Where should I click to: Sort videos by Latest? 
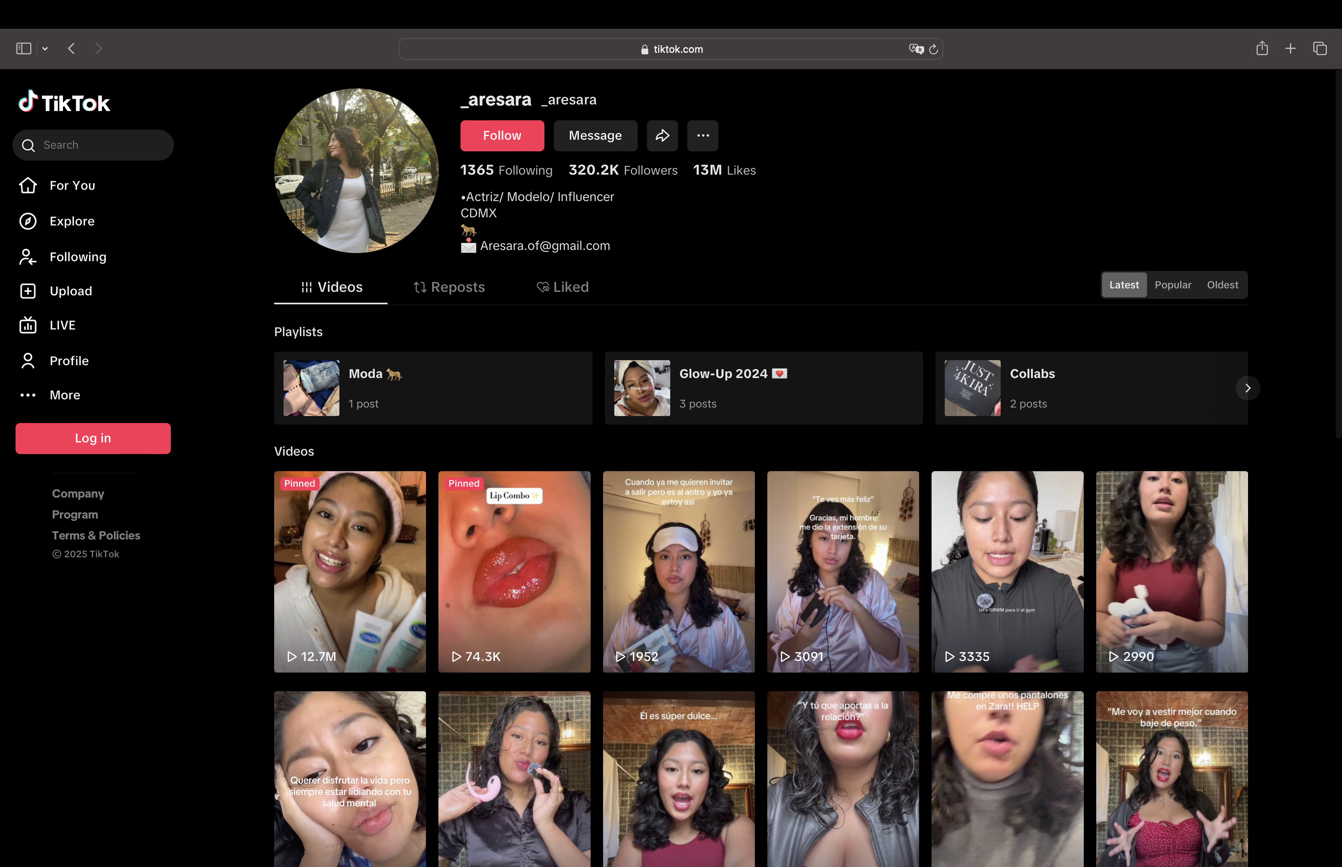1123,285
